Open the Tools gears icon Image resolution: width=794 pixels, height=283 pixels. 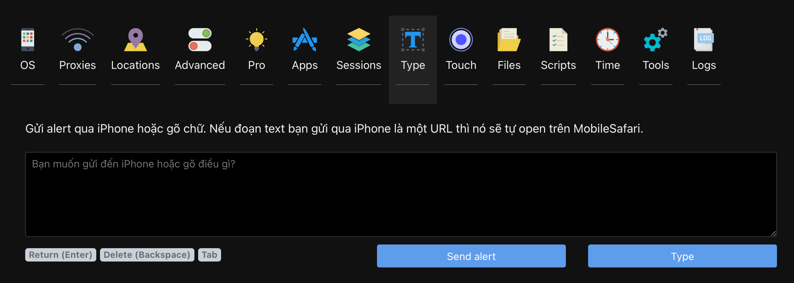click(656, 40)
